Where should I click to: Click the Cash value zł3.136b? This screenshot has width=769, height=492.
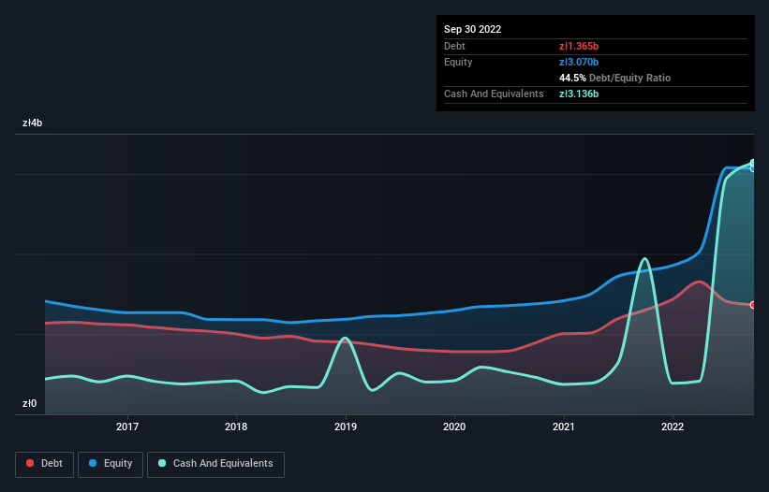(579, 94)
